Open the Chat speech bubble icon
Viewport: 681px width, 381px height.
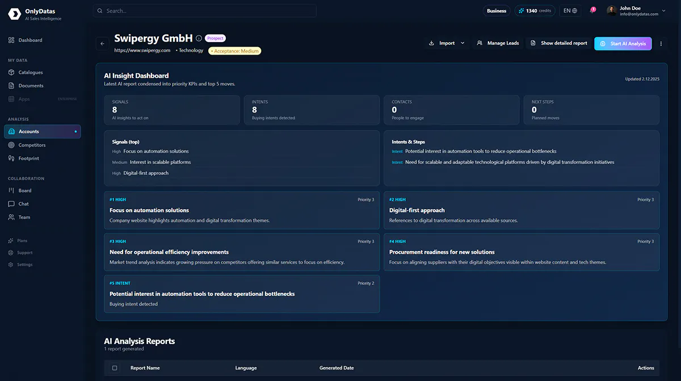(11, 204)
